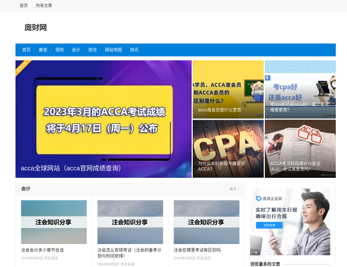347x267 pixels.
Task: Open article 注会怎么安排考试（注会的备考计划与时间安排）
Action: pos(130,253)
